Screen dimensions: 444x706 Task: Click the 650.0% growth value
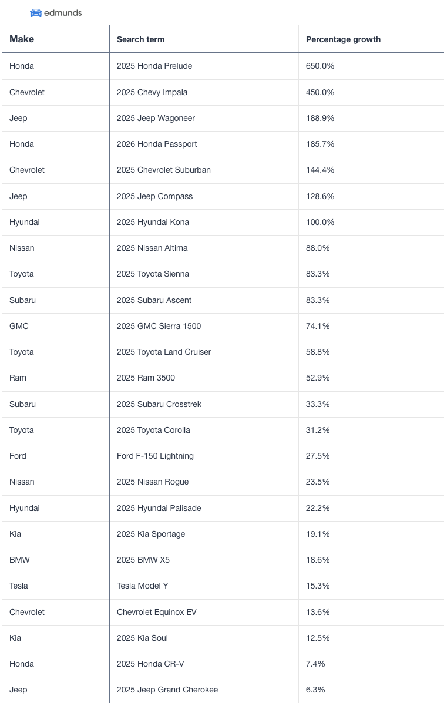[x=320, y=66]
